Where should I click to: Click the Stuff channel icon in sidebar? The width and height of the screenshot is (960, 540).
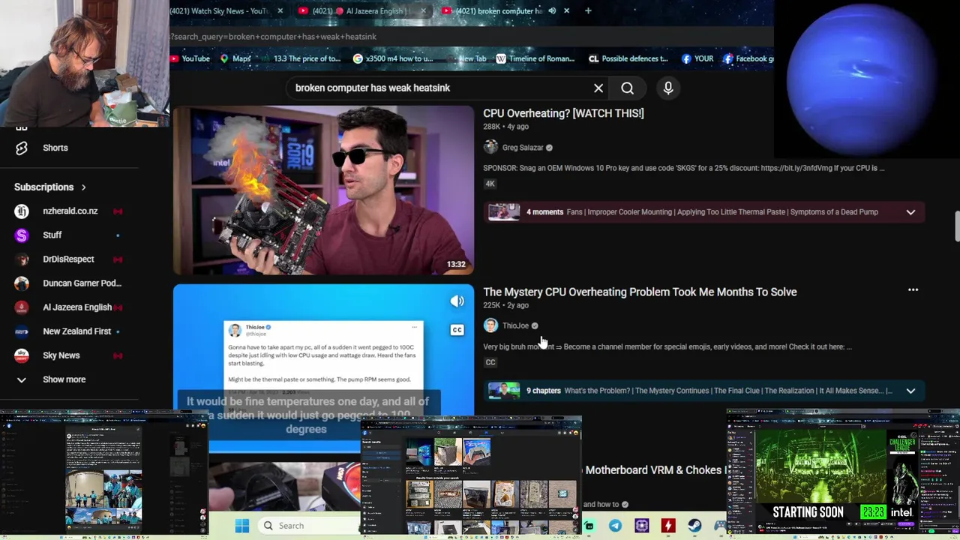point(22,235)
